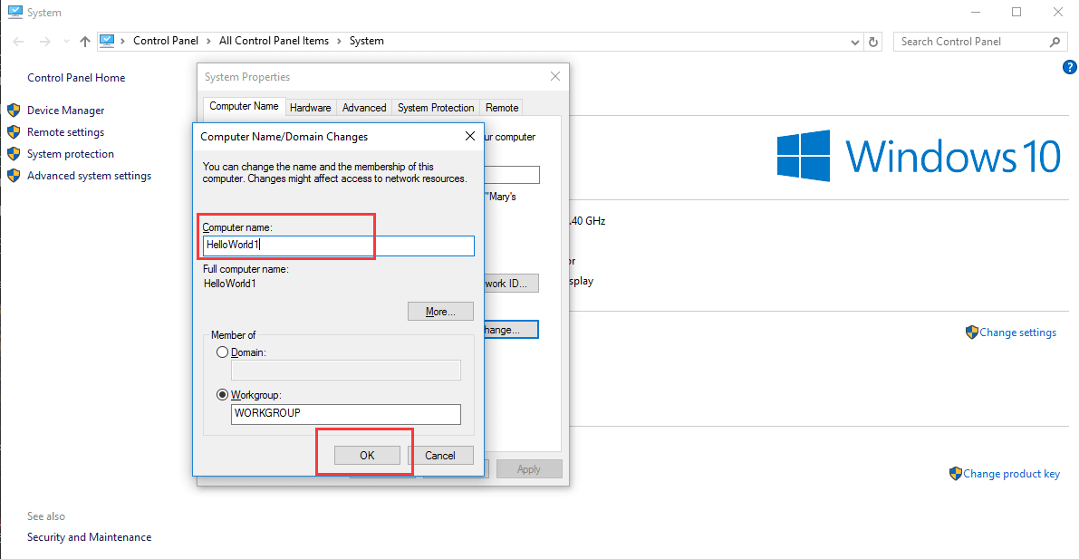Click the More... button
The image size is (1079, 559).
pos(440,311)
